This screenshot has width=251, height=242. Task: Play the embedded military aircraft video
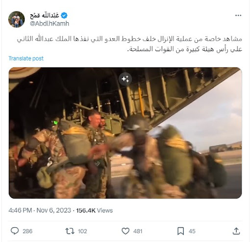pyautogui.click(x=125, y=133)
